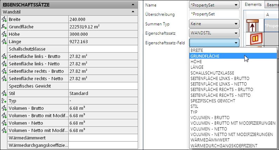Click icon next to Volumen - Brutto

(4, 108)
